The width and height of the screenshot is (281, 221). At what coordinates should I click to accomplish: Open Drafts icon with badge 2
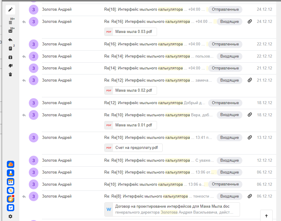[10, 48]
